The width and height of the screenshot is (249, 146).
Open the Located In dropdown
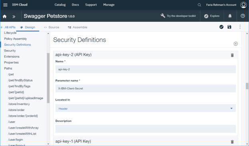[145, 108]
